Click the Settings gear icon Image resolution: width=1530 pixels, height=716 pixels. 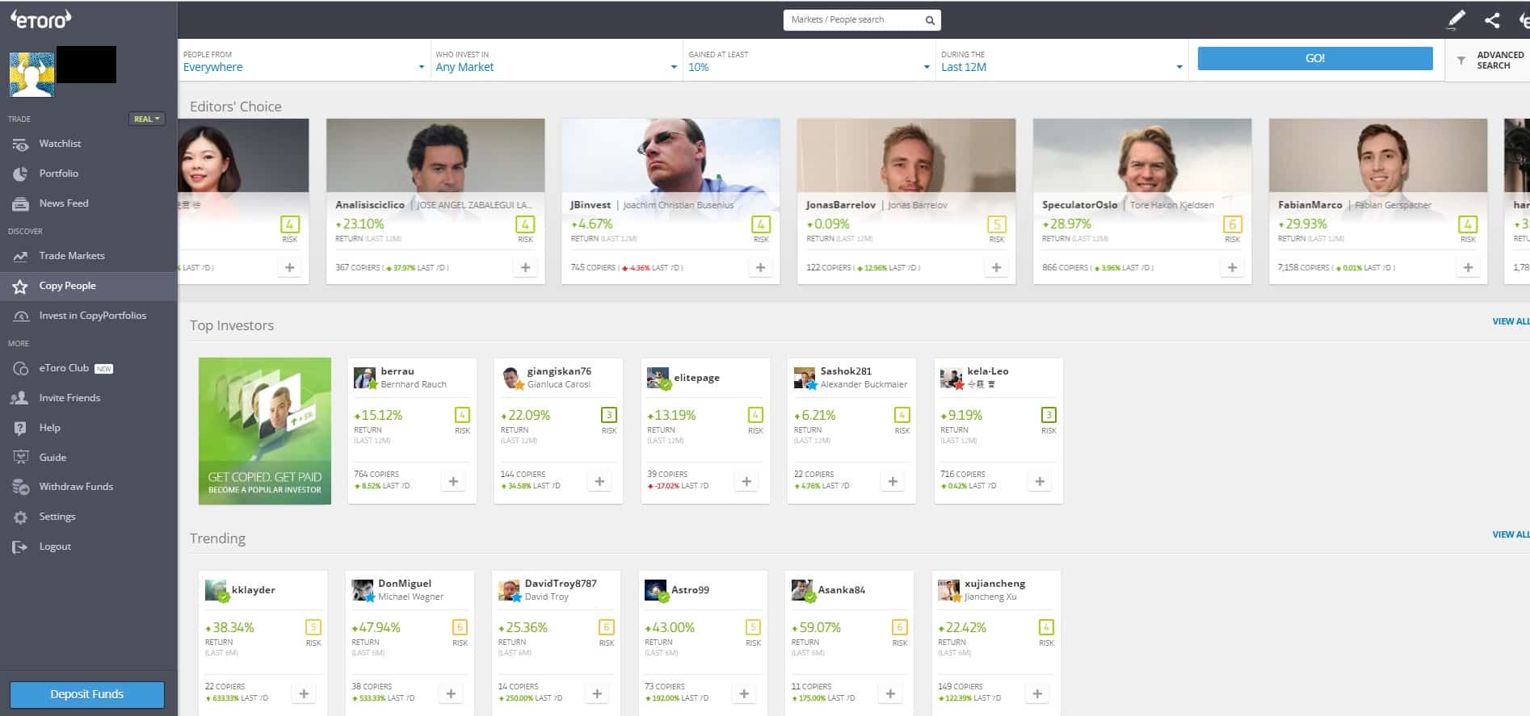click(x=20, y=517)
